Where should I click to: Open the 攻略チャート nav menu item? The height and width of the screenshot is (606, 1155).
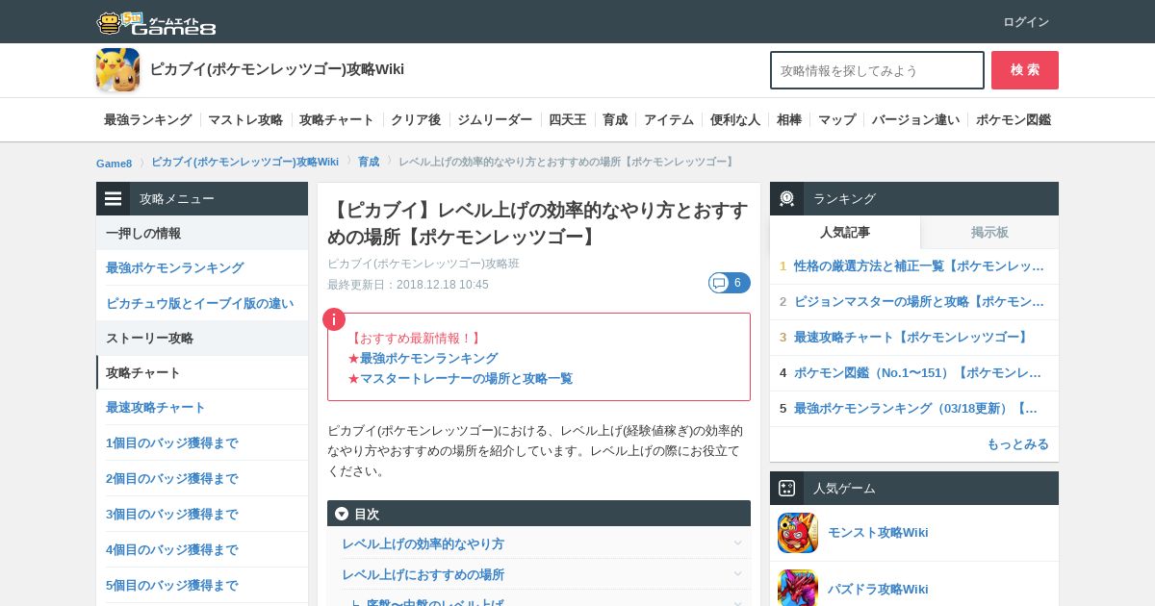coord(337,120)
